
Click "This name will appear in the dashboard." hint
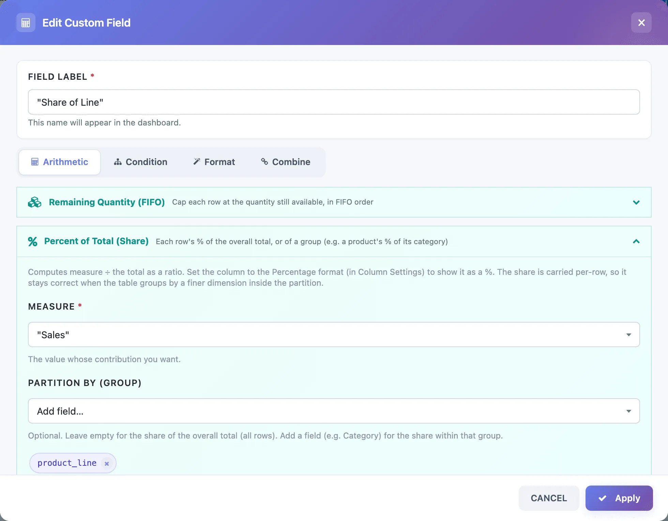(104, 123)
